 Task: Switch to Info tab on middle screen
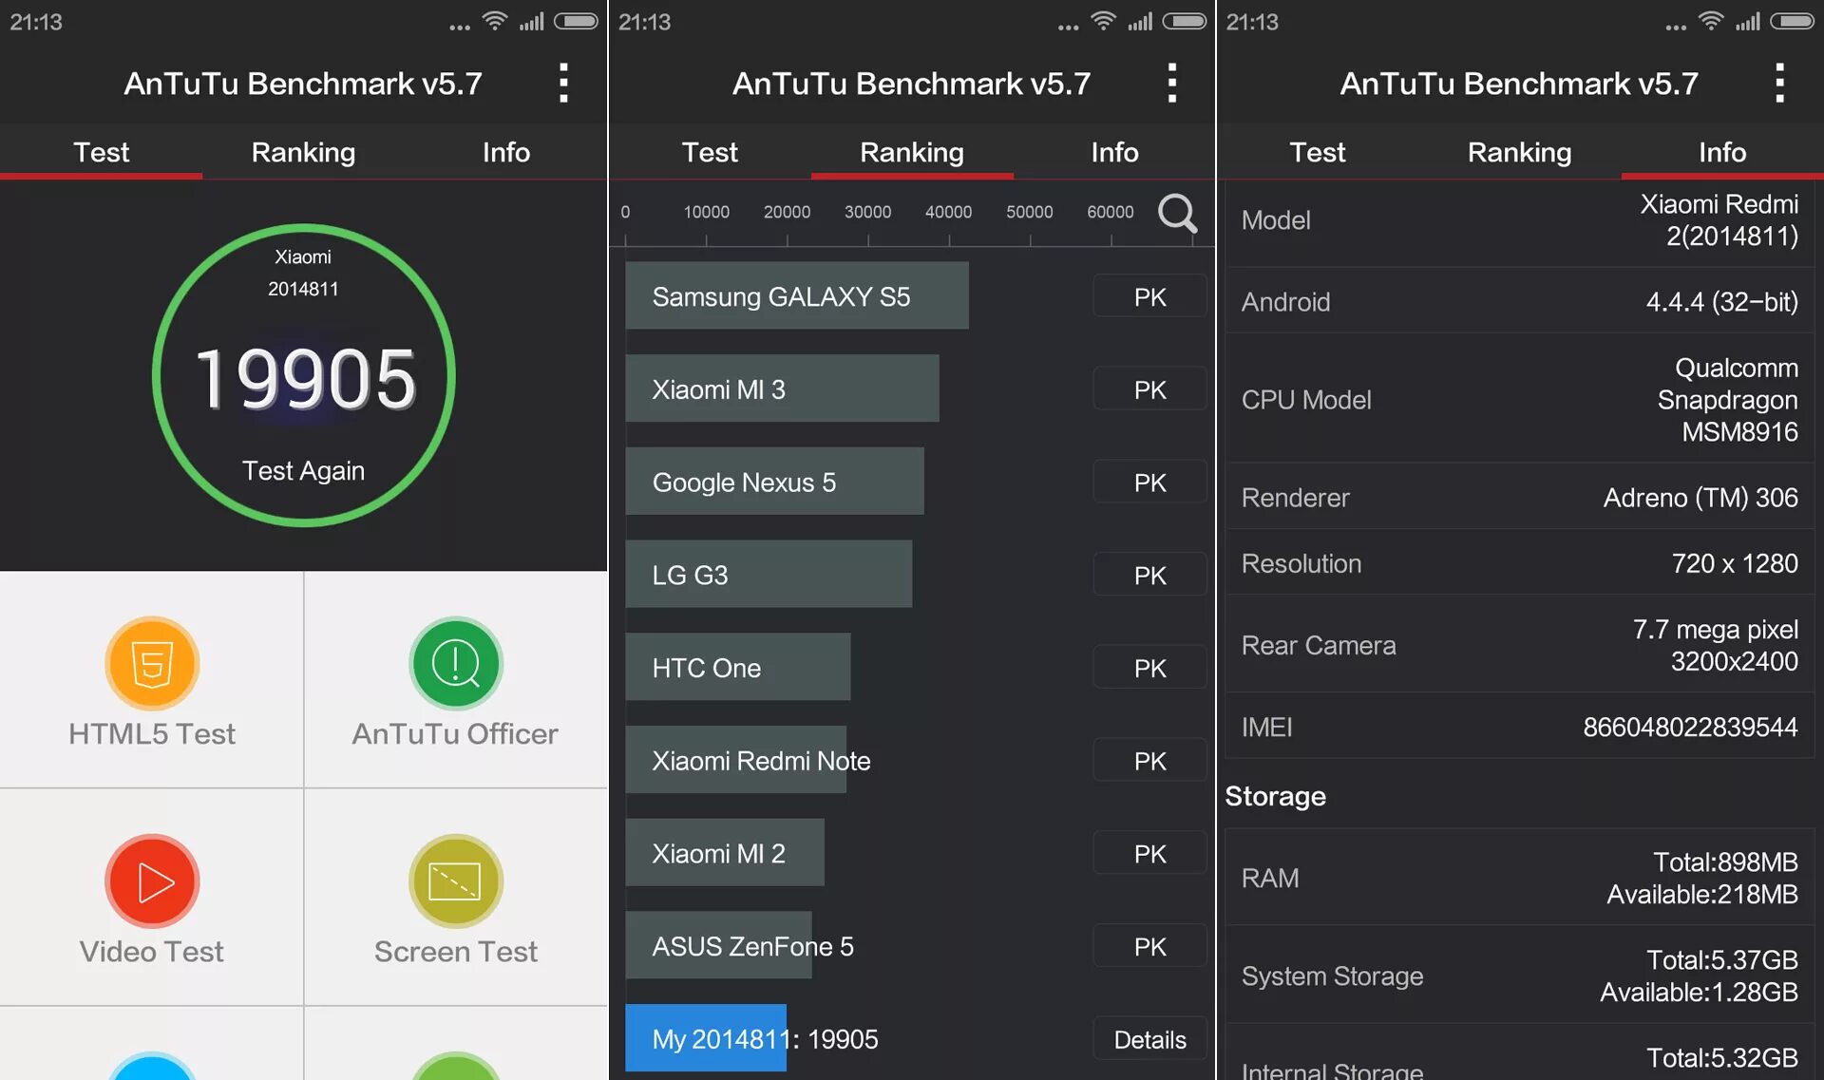[x=1113, y=152]
